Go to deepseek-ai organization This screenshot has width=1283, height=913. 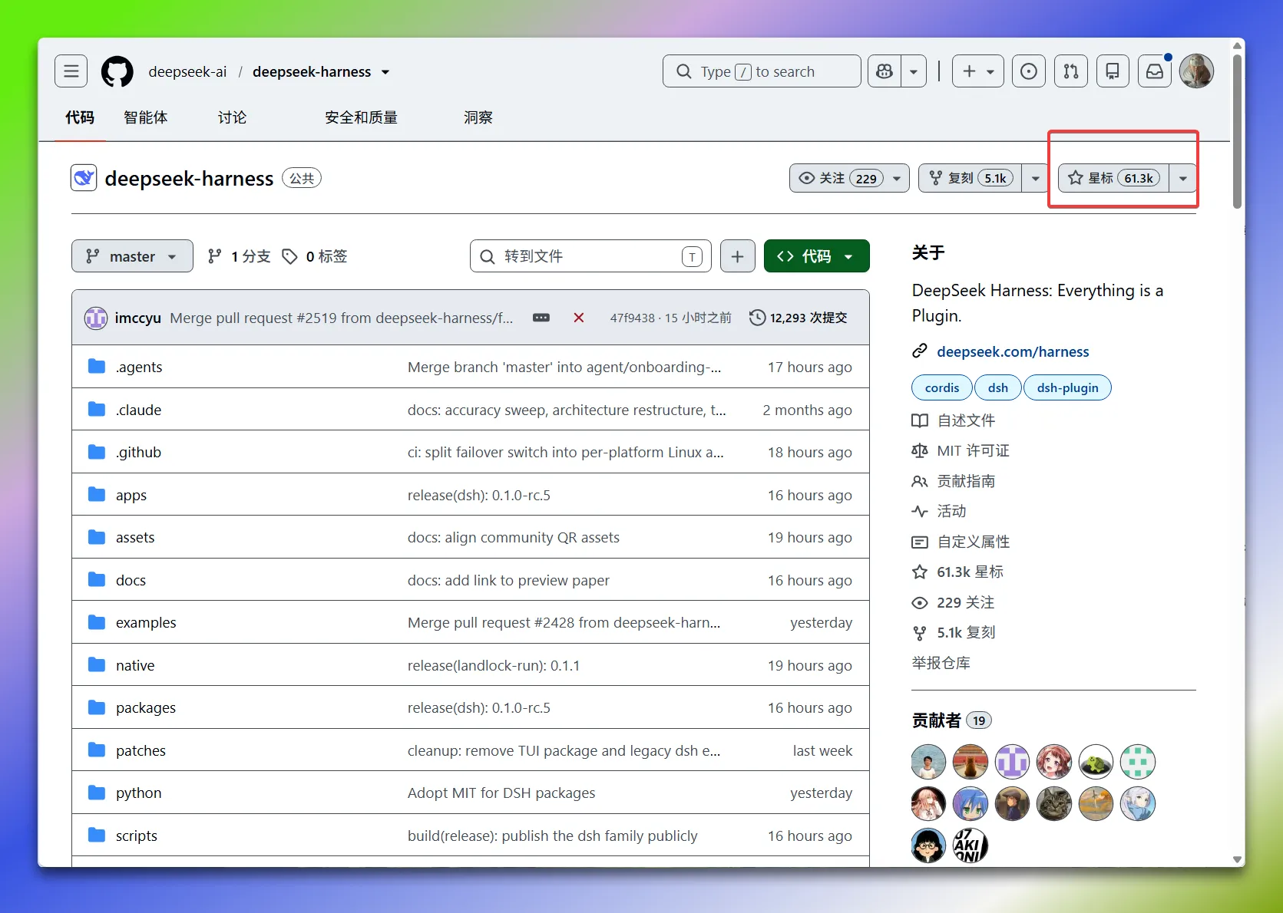187,71
